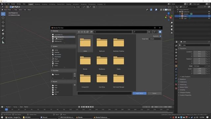
Task: Refresh the file browser listing
Action: (87, 32)
